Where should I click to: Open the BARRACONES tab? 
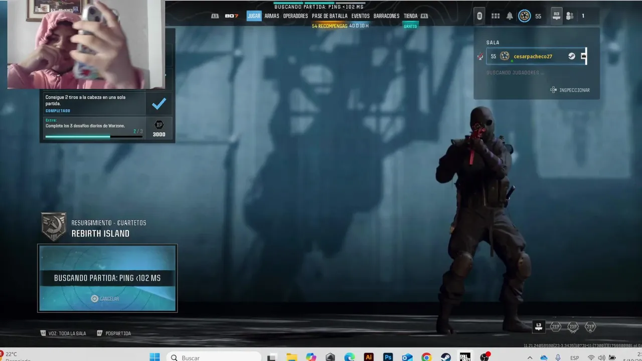pyautogui.click(x=386, y=16)
